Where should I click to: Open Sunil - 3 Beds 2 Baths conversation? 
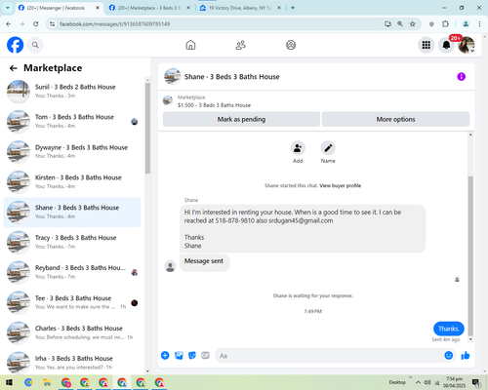pyautogui.click(x=72, y=92)
